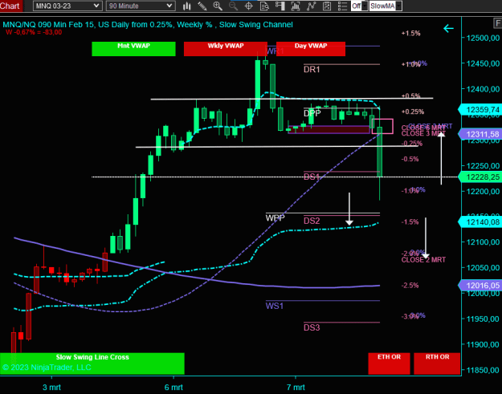502x394 pixels.
Task: Open the chart trader icon
Action: pyautogui.click(x=280, y=6)
